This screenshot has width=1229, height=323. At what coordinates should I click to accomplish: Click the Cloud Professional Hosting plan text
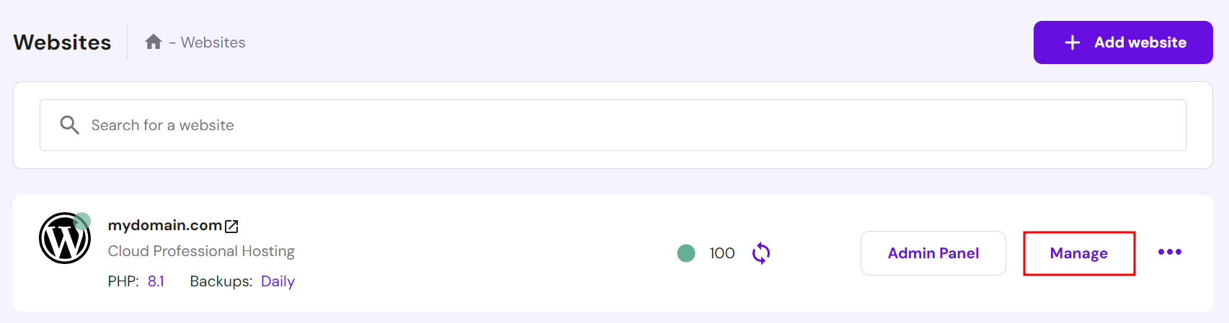pyautogui.click(x=201, y=251)
